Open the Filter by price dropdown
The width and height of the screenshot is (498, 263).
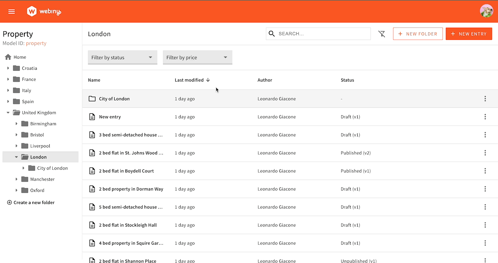tap(197, 58)
